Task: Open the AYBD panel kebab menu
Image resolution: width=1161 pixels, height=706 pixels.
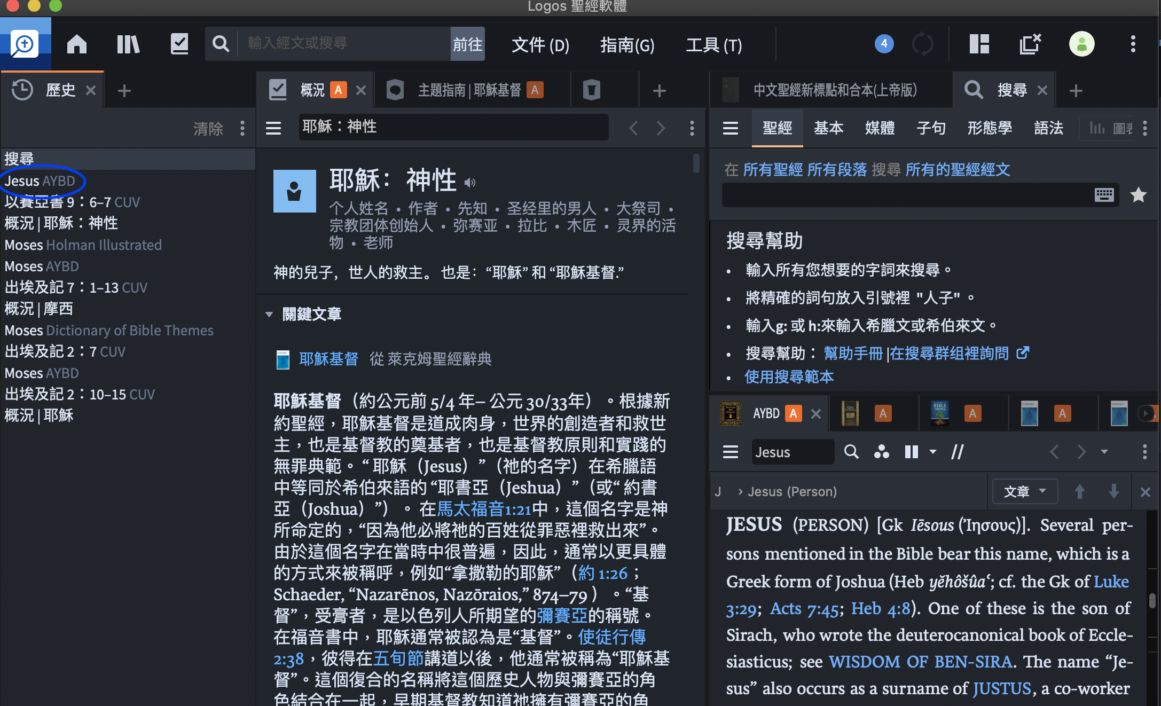Action: (x=1144, y=452)
